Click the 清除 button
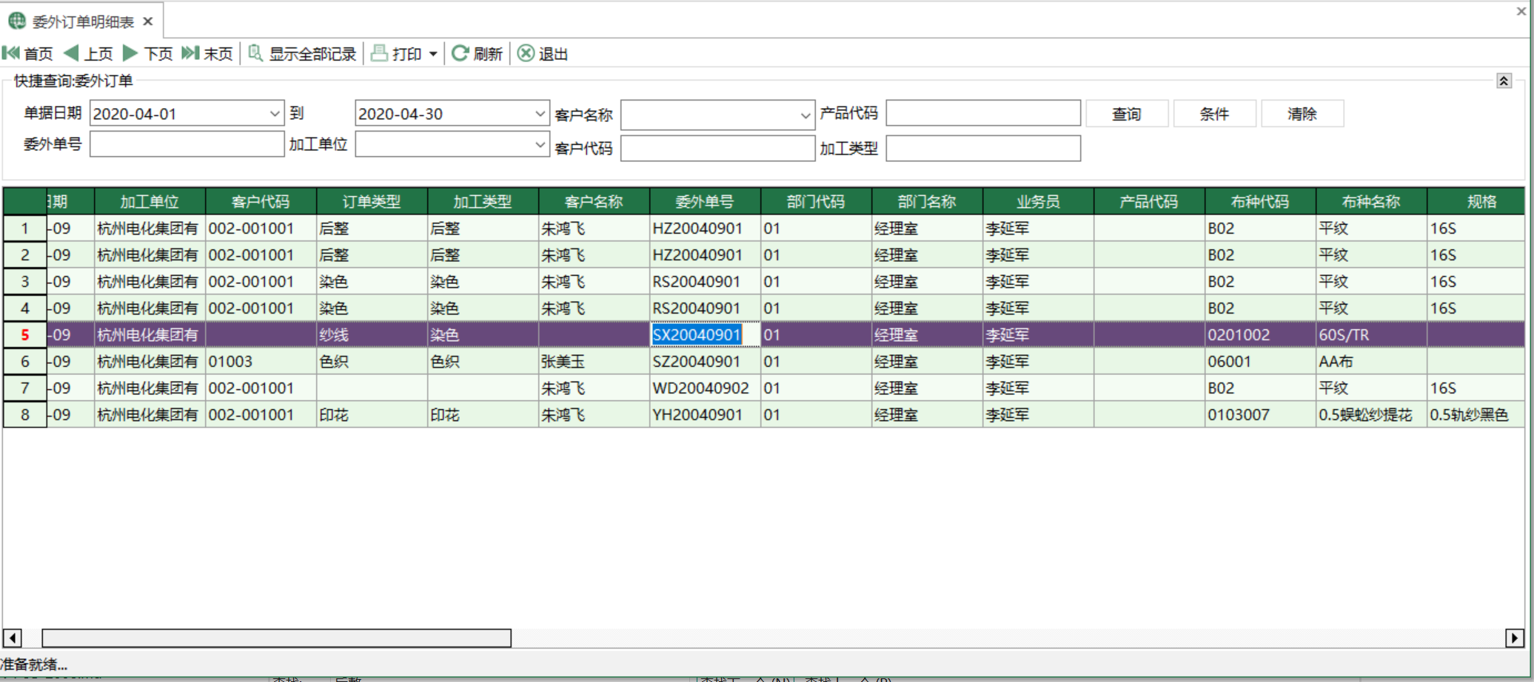The image size is (1534, 682). pyautogui.click(x=1302, y=114)
